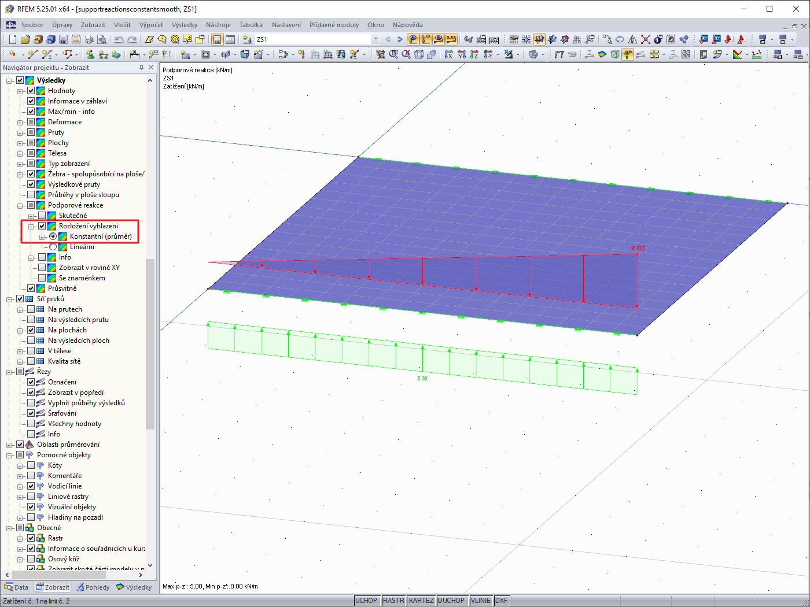Screen dimensions: 810x607
Task: Check the Se znaménkem checkbox
Action: click(x=42, y=278)
